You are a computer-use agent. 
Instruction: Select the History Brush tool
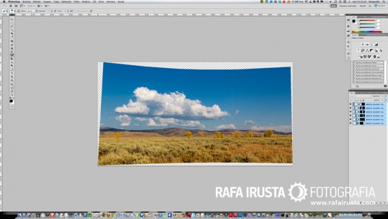[11, 51]
